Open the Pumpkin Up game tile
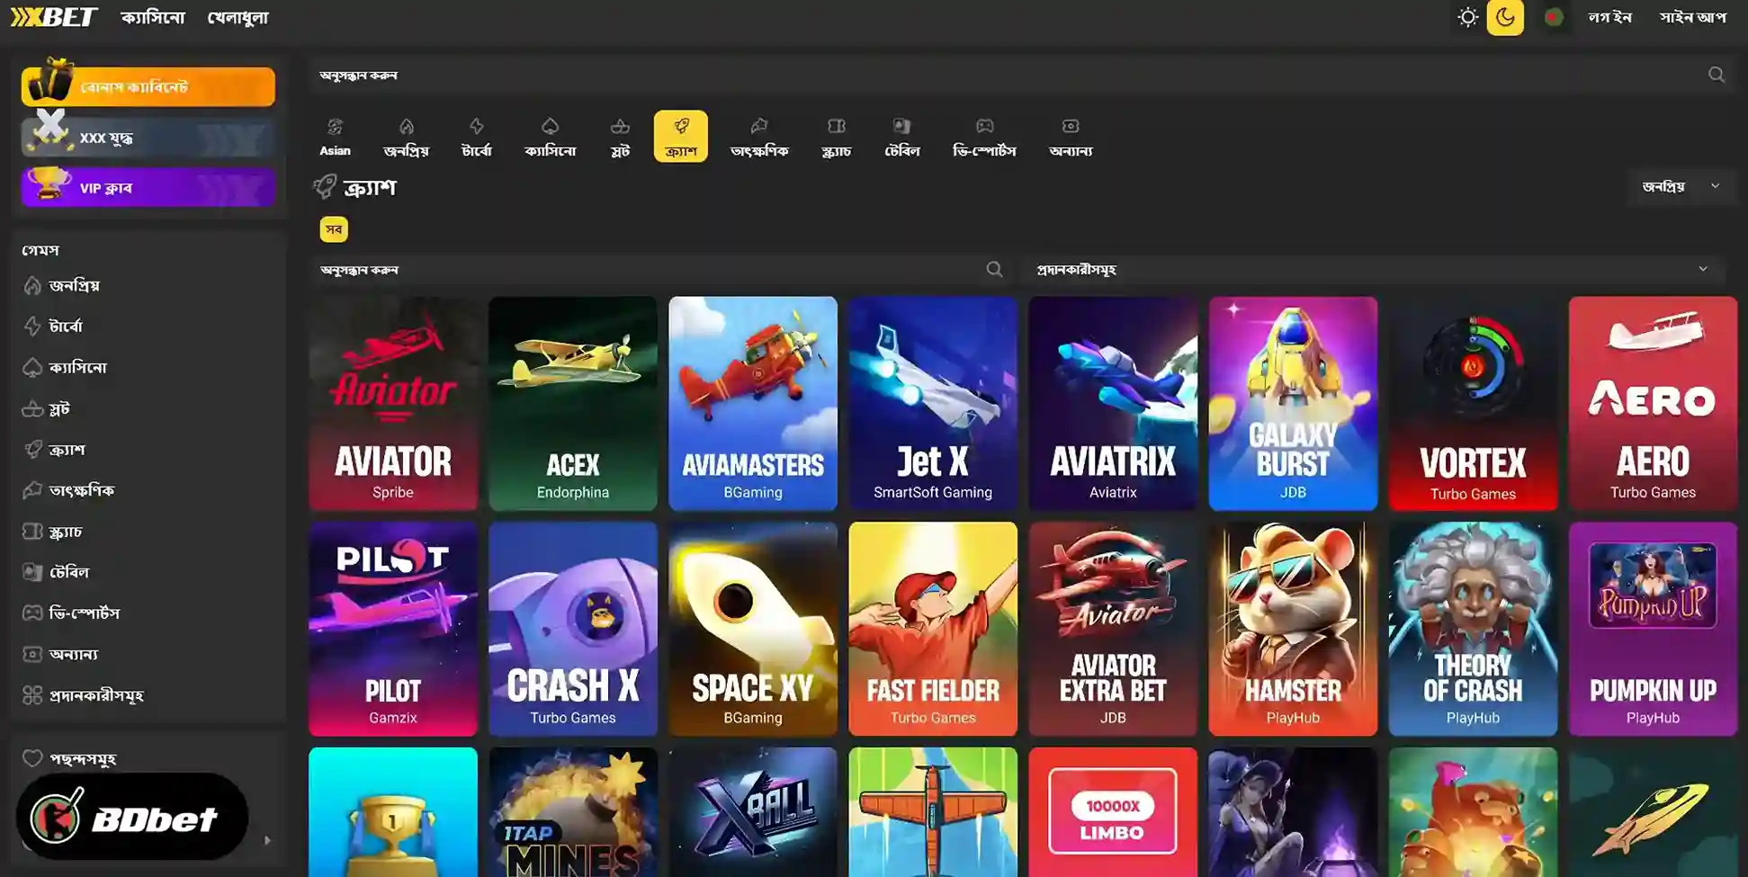This screenshot has height=877, width=1748. (x=1653, y=629)
